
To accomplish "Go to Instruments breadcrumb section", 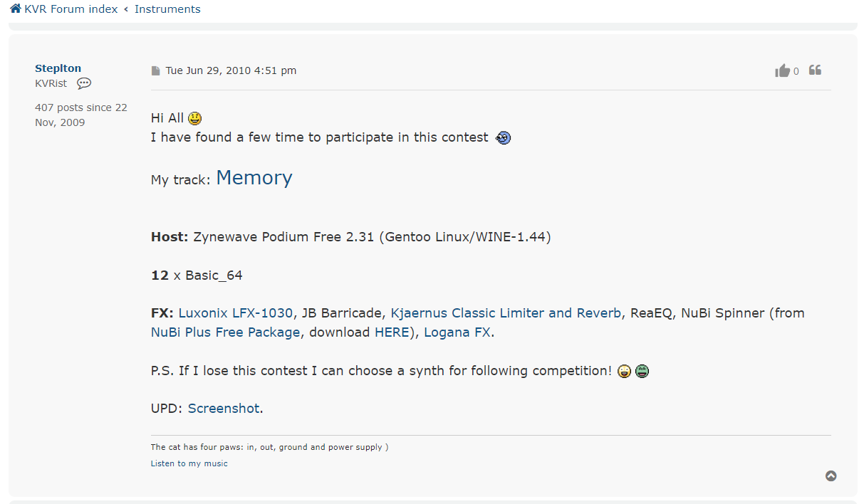I will [x=167, y=9].
